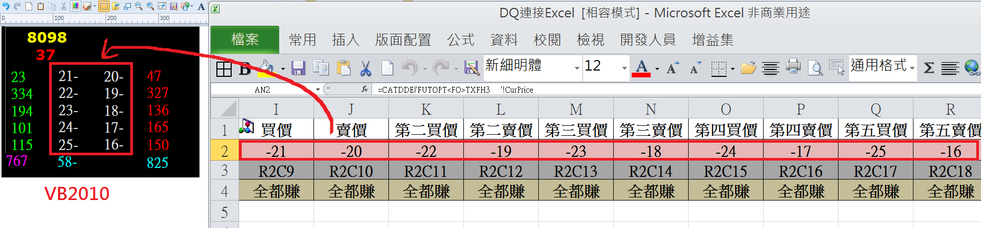Click the Excel redo arrow
Viewport: 990px width, 229px height.
tap(441, 67)
